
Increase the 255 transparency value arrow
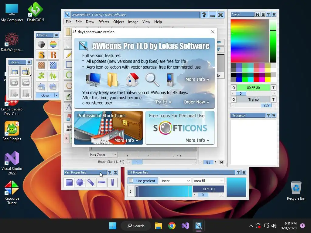(274, 105)
